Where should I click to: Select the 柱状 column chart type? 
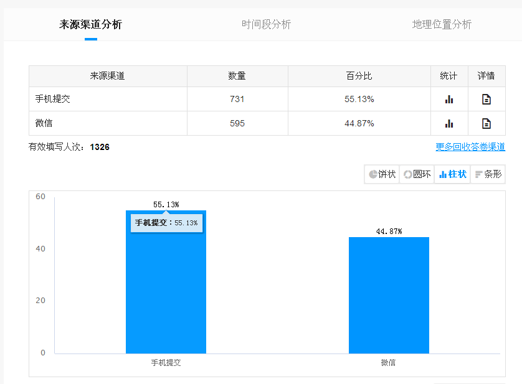pyautogui.click(x=452, y=174)
